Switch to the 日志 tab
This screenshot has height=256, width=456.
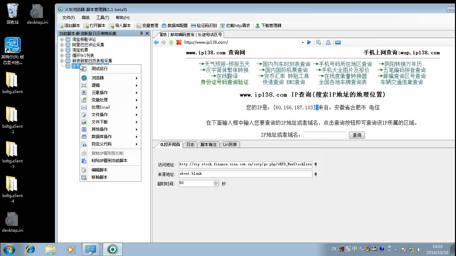click(190, 145)
